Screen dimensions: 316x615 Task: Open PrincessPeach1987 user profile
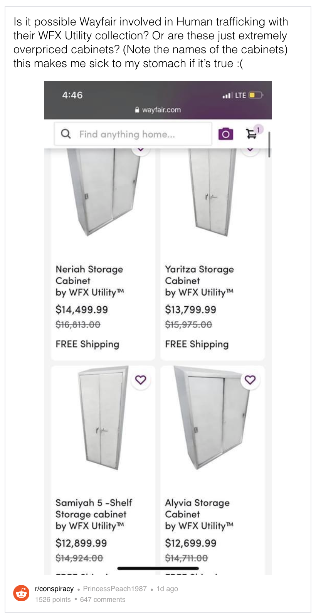[114, 589]
